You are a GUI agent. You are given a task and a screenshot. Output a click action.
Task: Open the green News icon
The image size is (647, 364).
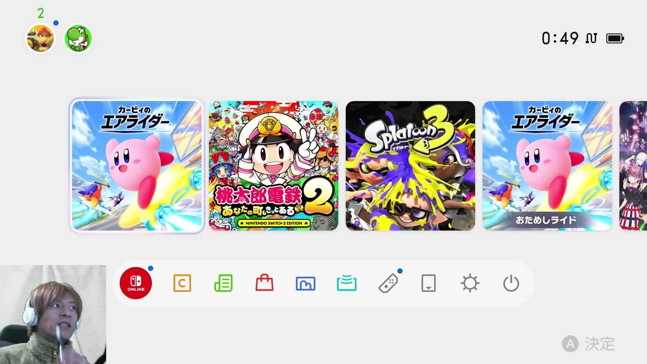click(223, 283)
